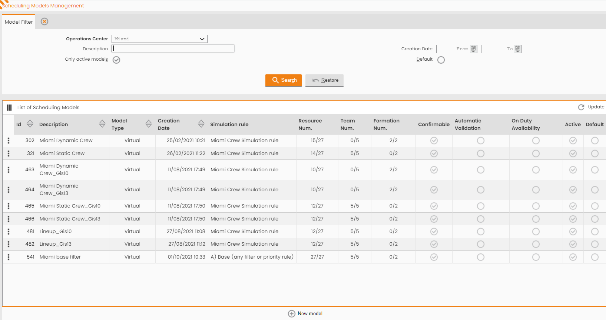606x320 pixels.
Task: Toggle Active for Miami Static Crew (321)
Action: click(x=573, y=153)
